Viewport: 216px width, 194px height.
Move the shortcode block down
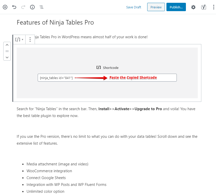pos(7,57)
